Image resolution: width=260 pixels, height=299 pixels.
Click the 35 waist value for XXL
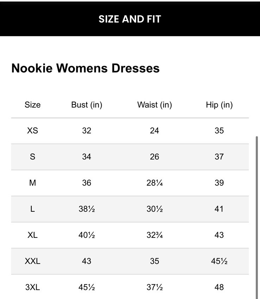154,261
